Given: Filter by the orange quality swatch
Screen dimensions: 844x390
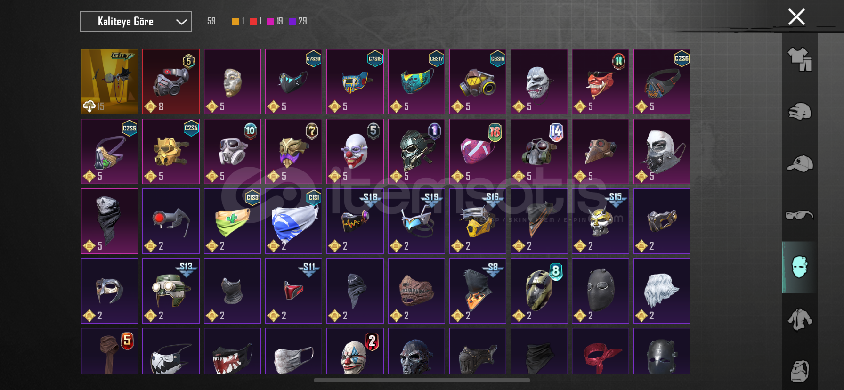Looking at the screenshot, I should click(235, 21).
